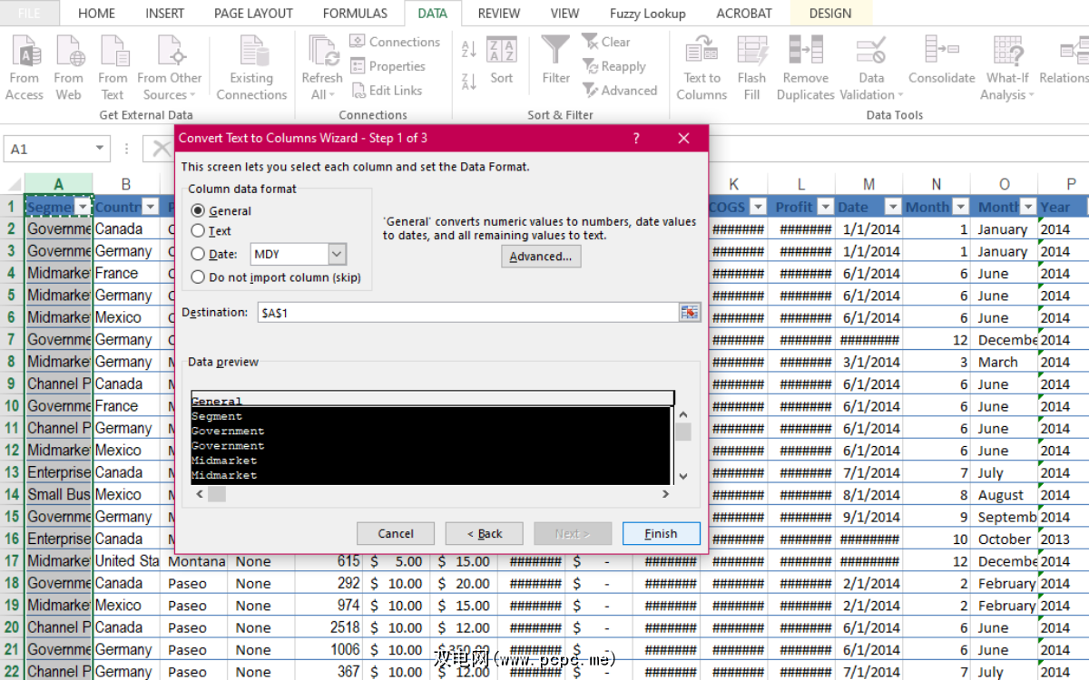1089x680 pixels.
Task: Click the From Web data import icon
Action: click(69, 50)
